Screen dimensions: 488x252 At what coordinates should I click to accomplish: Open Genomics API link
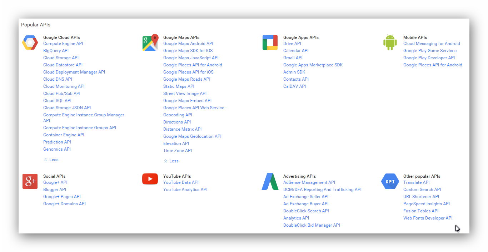(x=57, y=149)
